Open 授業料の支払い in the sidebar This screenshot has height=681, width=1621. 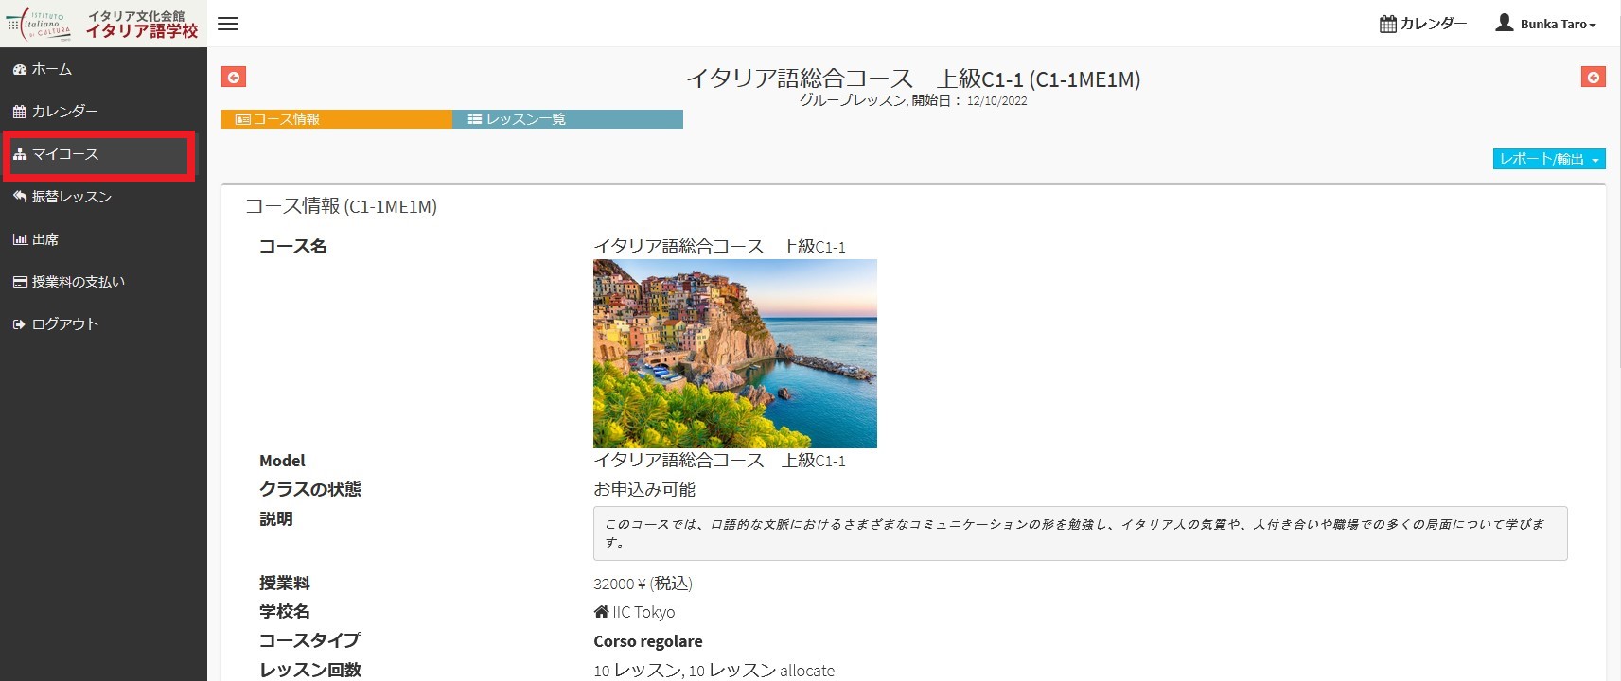(x=78, y=282)
